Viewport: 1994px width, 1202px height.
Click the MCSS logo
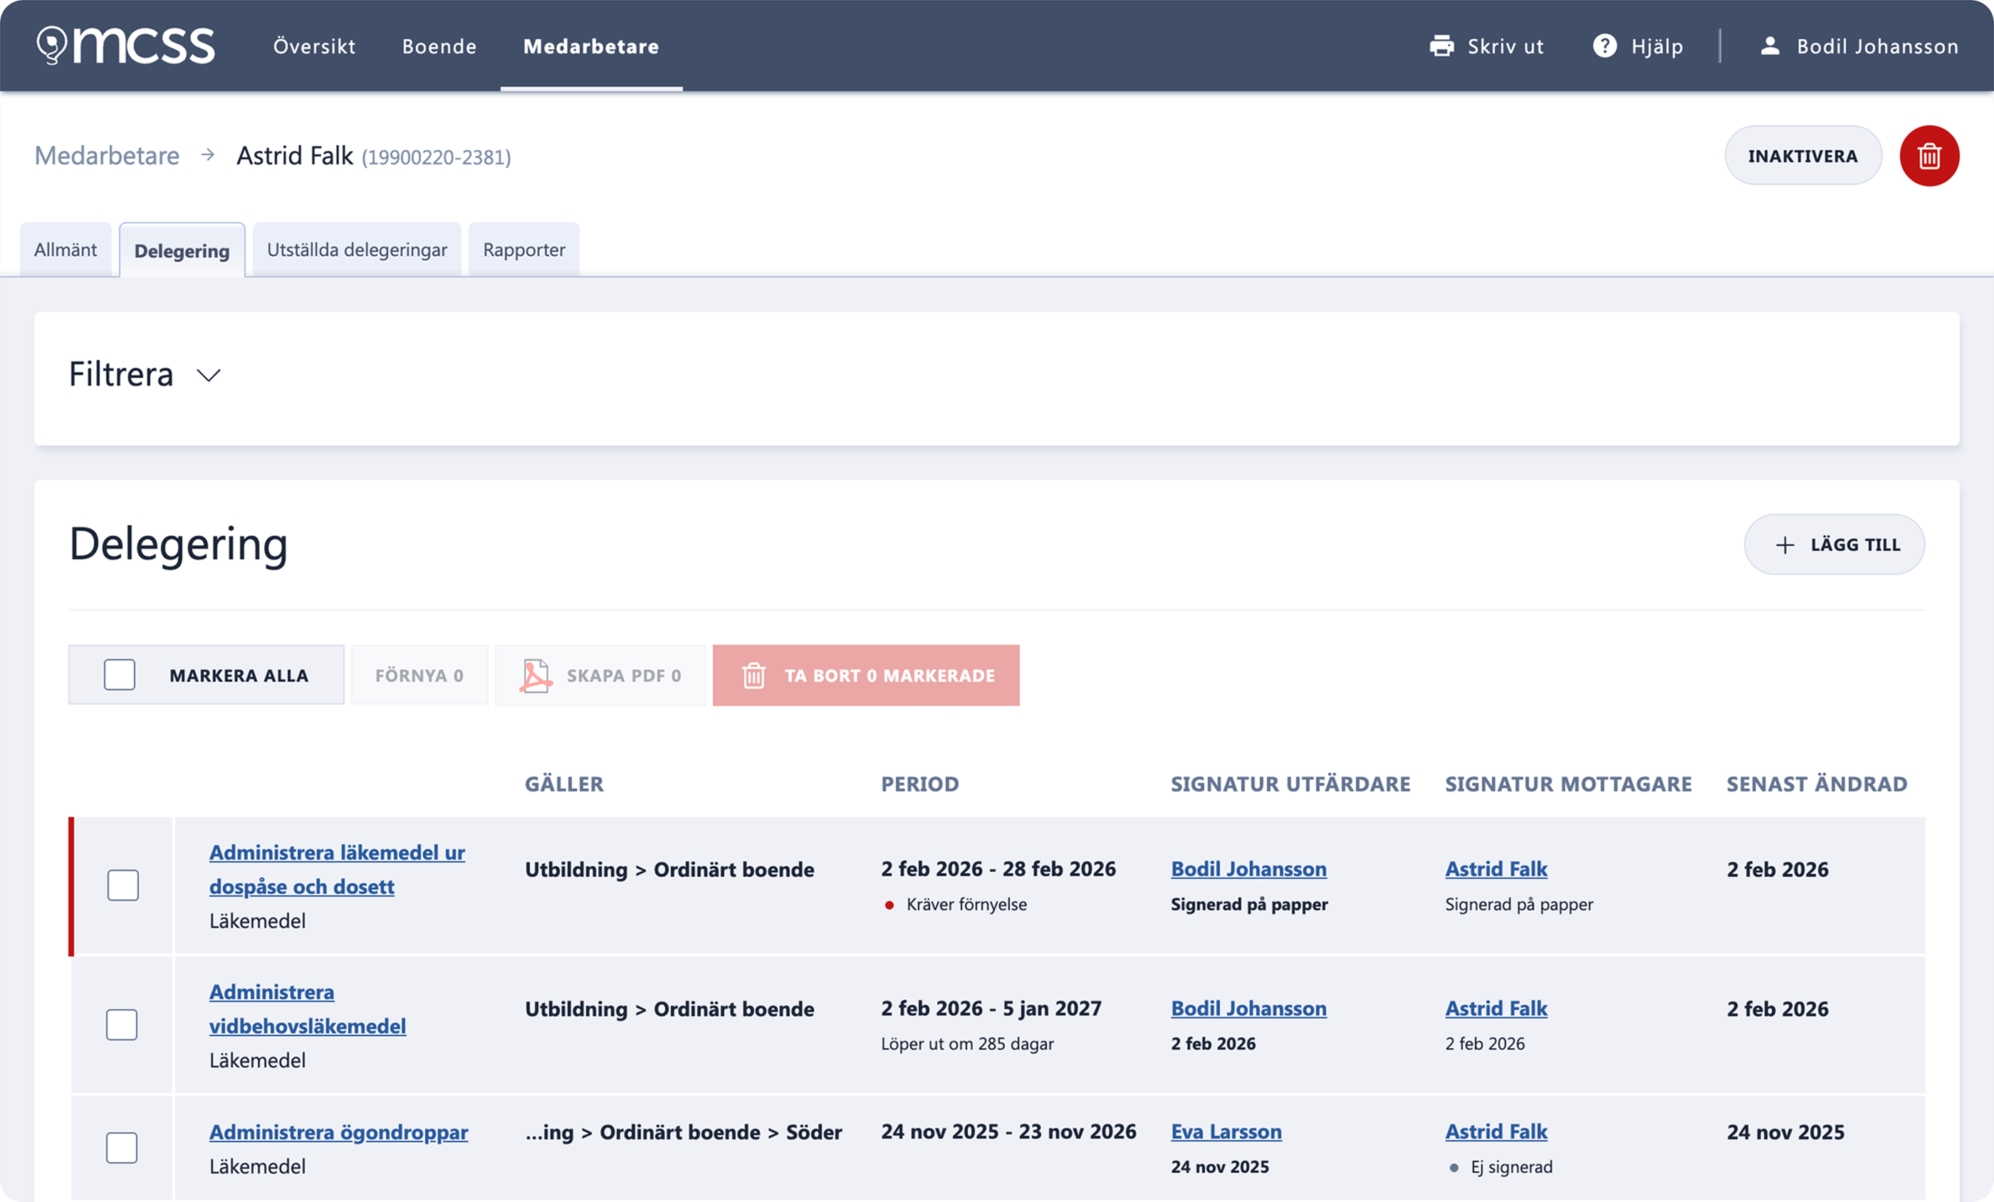click(125, 46)
